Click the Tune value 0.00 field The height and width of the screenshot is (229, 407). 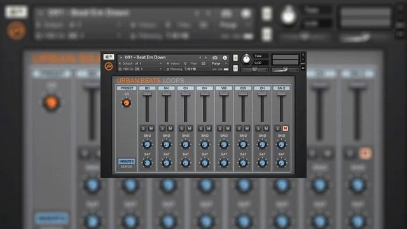(x=261, y=63)
